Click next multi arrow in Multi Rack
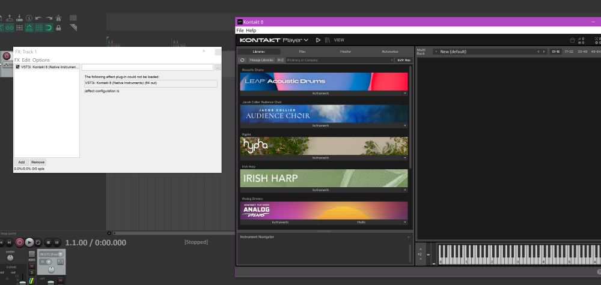The height and width of the screenshot is (285, 601). 543,52
